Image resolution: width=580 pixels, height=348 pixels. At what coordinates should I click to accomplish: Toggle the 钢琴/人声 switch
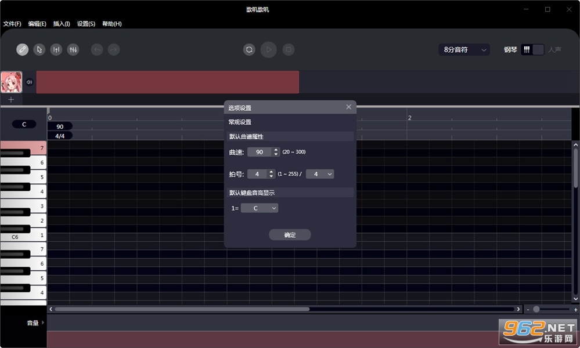532,49
